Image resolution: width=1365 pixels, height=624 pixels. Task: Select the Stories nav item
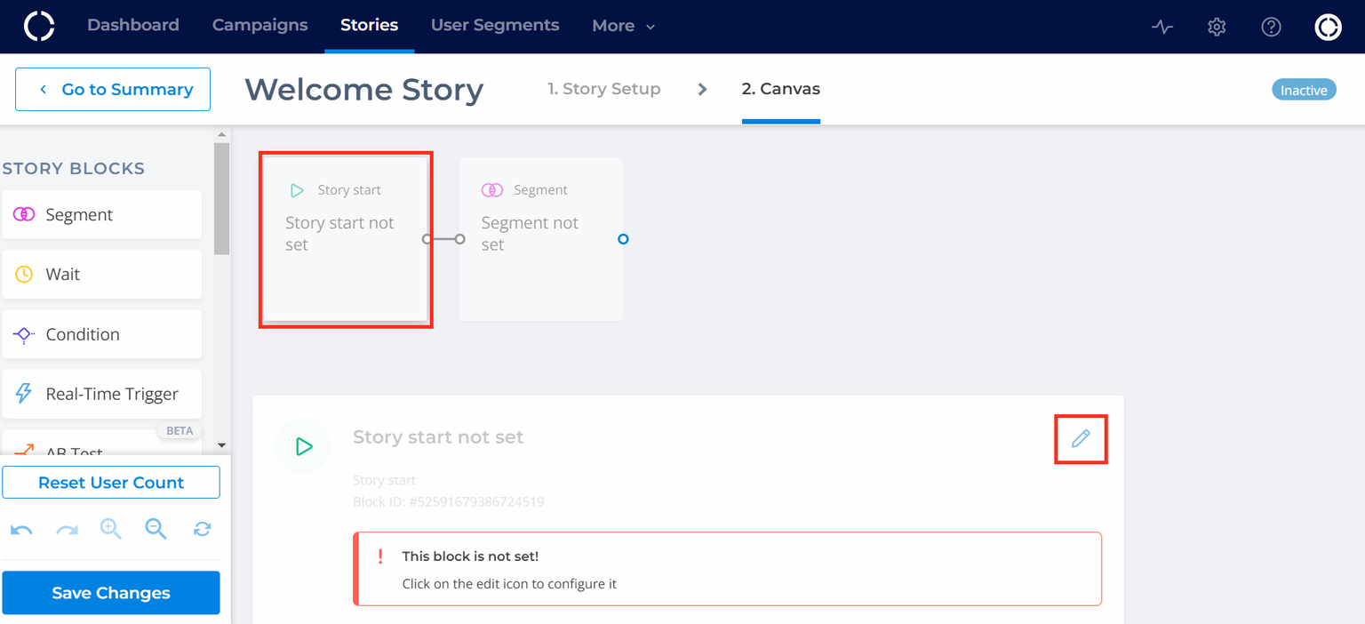point(370,25)
